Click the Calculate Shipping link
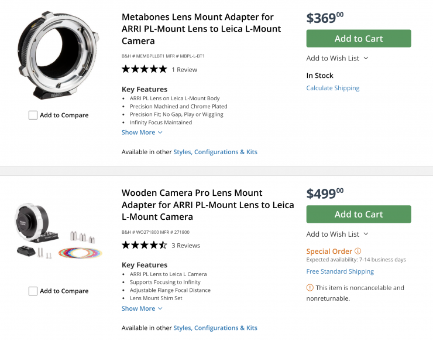 332,88
